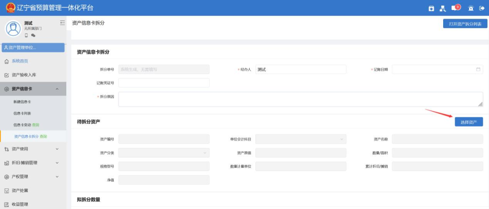Click the 拟拆分数量 section heading
Image resolution: width=489 pixels, height=209 pixels.
88,199
